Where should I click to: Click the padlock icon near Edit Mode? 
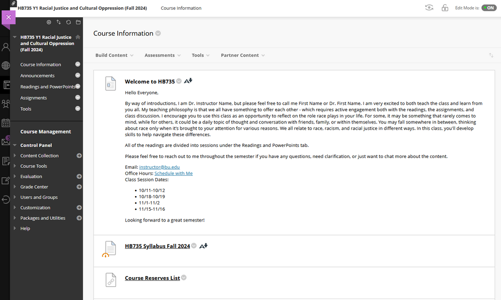(x=445, y=7)
